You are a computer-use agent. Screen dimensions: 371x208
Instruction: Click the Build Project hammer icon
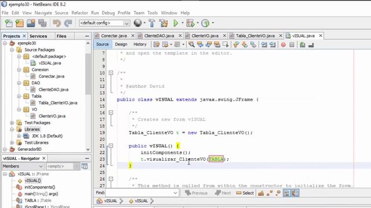pos(152,23)
